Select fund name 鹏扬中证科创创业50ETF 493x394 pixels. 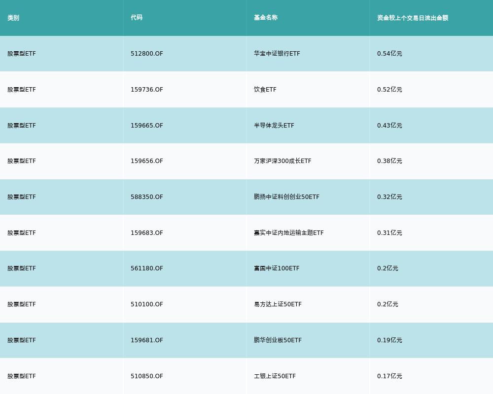(x=287, y=197)
